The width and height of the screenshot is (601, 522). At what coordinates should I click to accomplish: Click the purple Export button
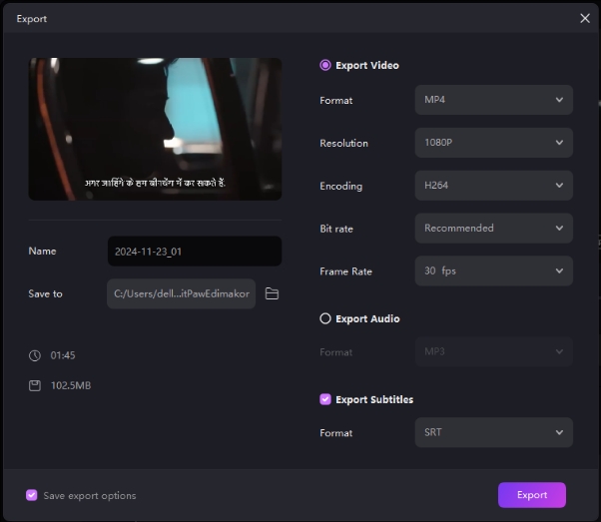pos(532,495)
